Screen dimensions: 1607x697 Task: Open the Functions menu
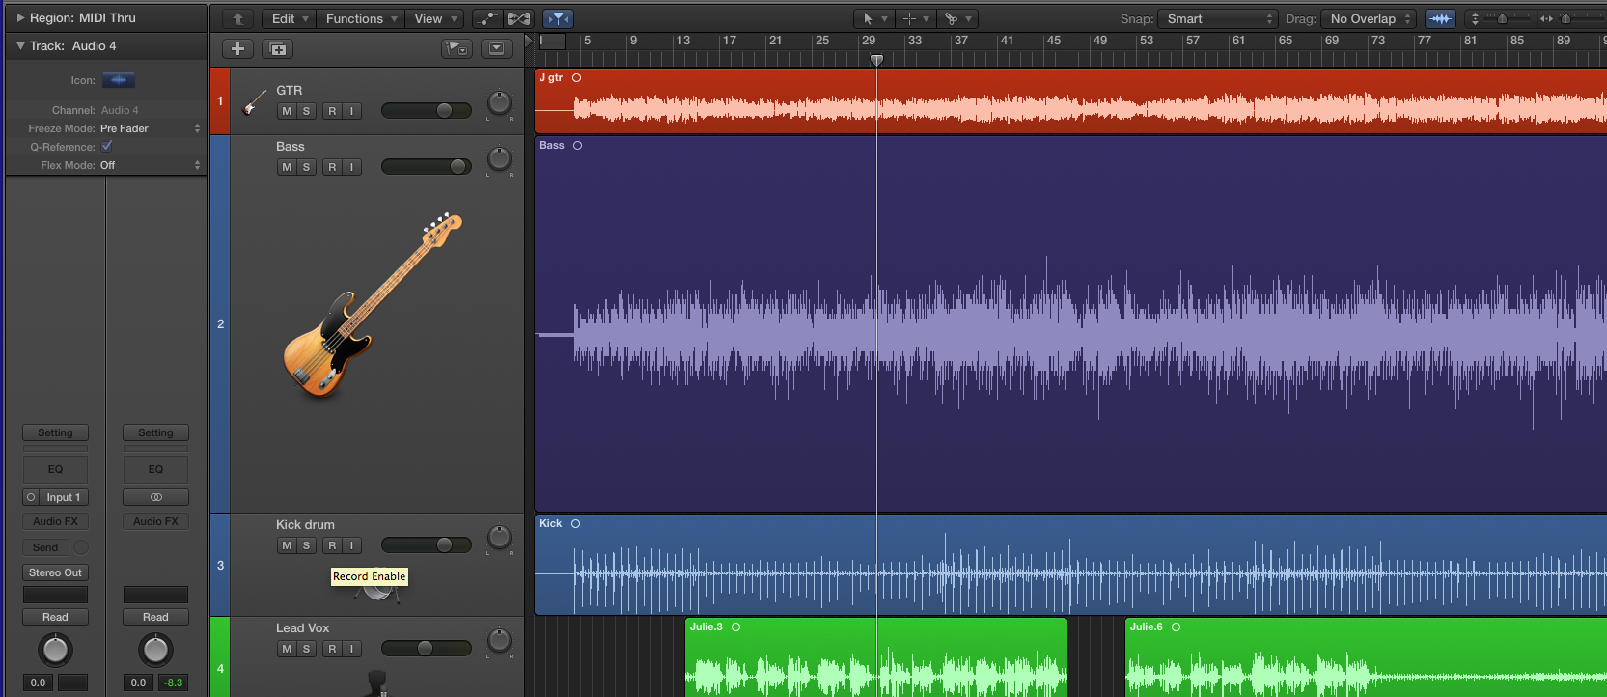[x=361, y=18]
